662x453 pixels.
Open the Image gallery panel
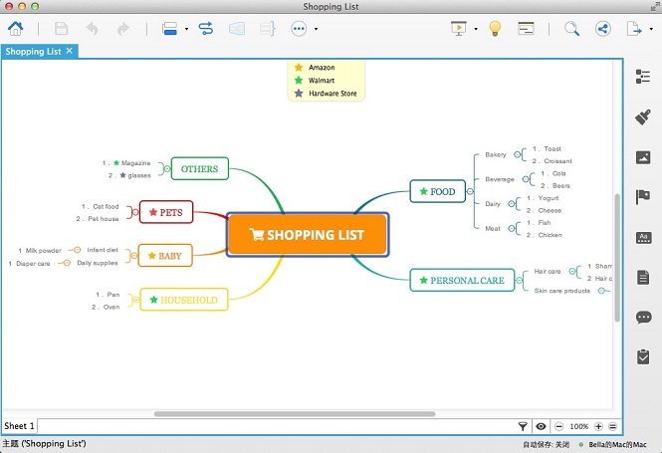click(642, 157)
